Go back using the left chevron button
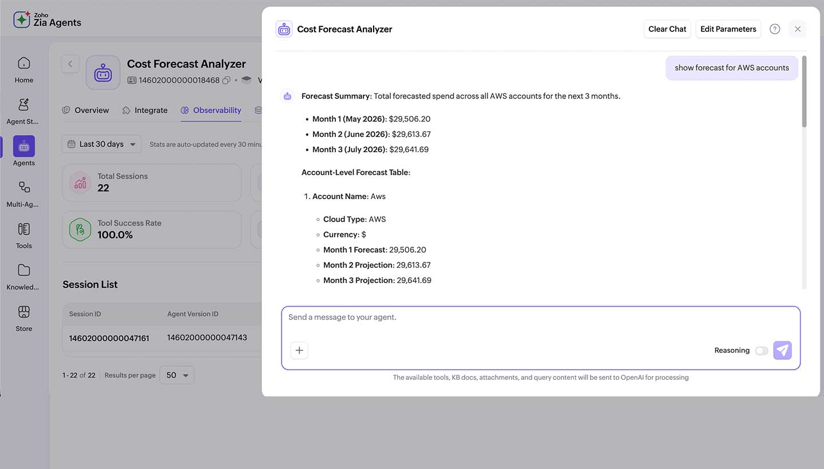This screenshot has height=469, width=824. [x=70, y=64]
